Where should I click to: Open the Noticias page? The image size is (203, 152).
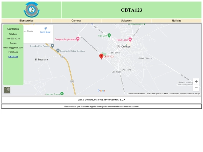176,21
